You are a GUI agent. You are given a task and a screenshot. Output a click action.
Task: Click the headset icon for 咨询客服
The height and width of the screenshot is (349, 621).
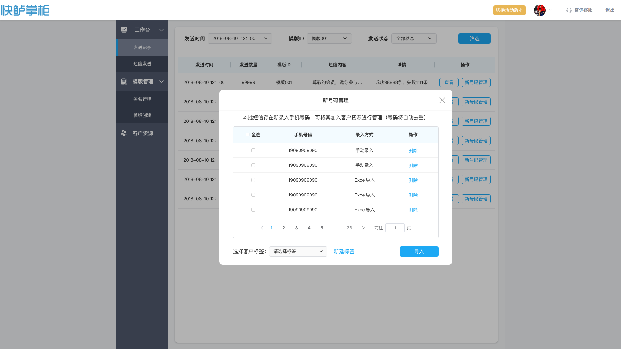click(x=569, y=10)
